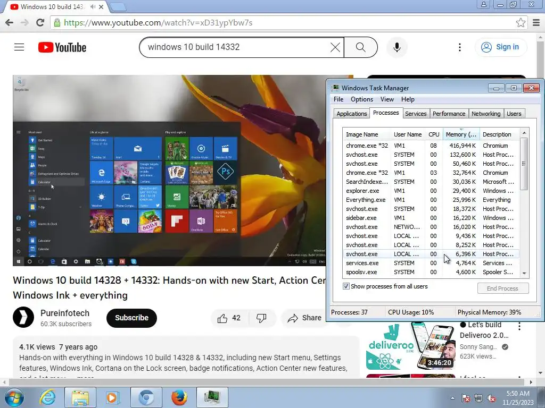Switch to the Users tab

[x=514, y=114]
